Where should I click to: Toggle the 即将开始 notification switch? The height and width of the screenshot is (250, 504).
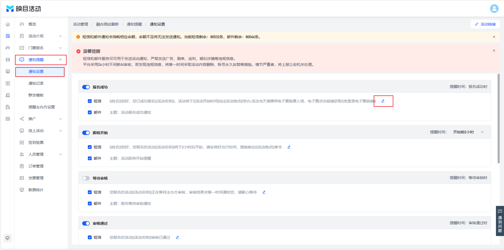[86, 133]
